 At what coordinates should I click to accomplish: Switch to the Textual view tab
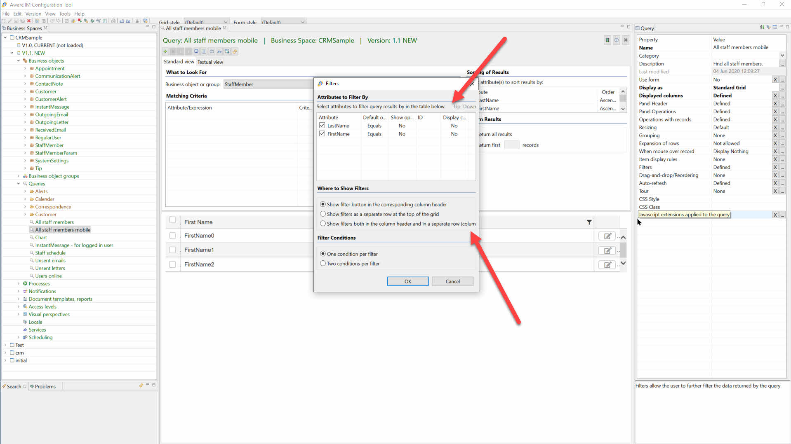pos(210,62)
